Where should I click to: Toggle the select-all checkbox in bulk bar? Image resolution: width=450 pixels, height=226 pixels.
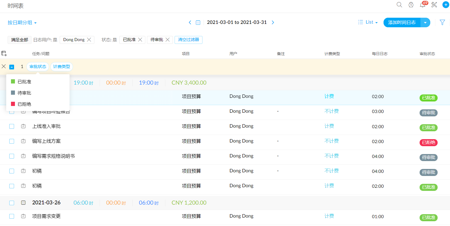tap(12, 67)
